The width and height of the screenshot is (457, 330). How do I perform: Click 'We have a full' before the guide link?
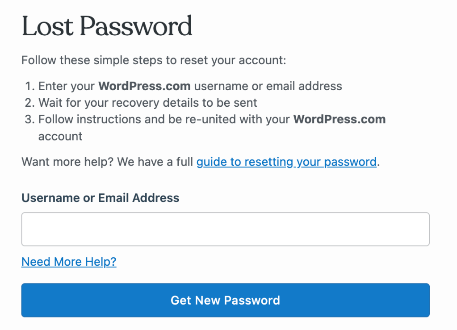155,161
